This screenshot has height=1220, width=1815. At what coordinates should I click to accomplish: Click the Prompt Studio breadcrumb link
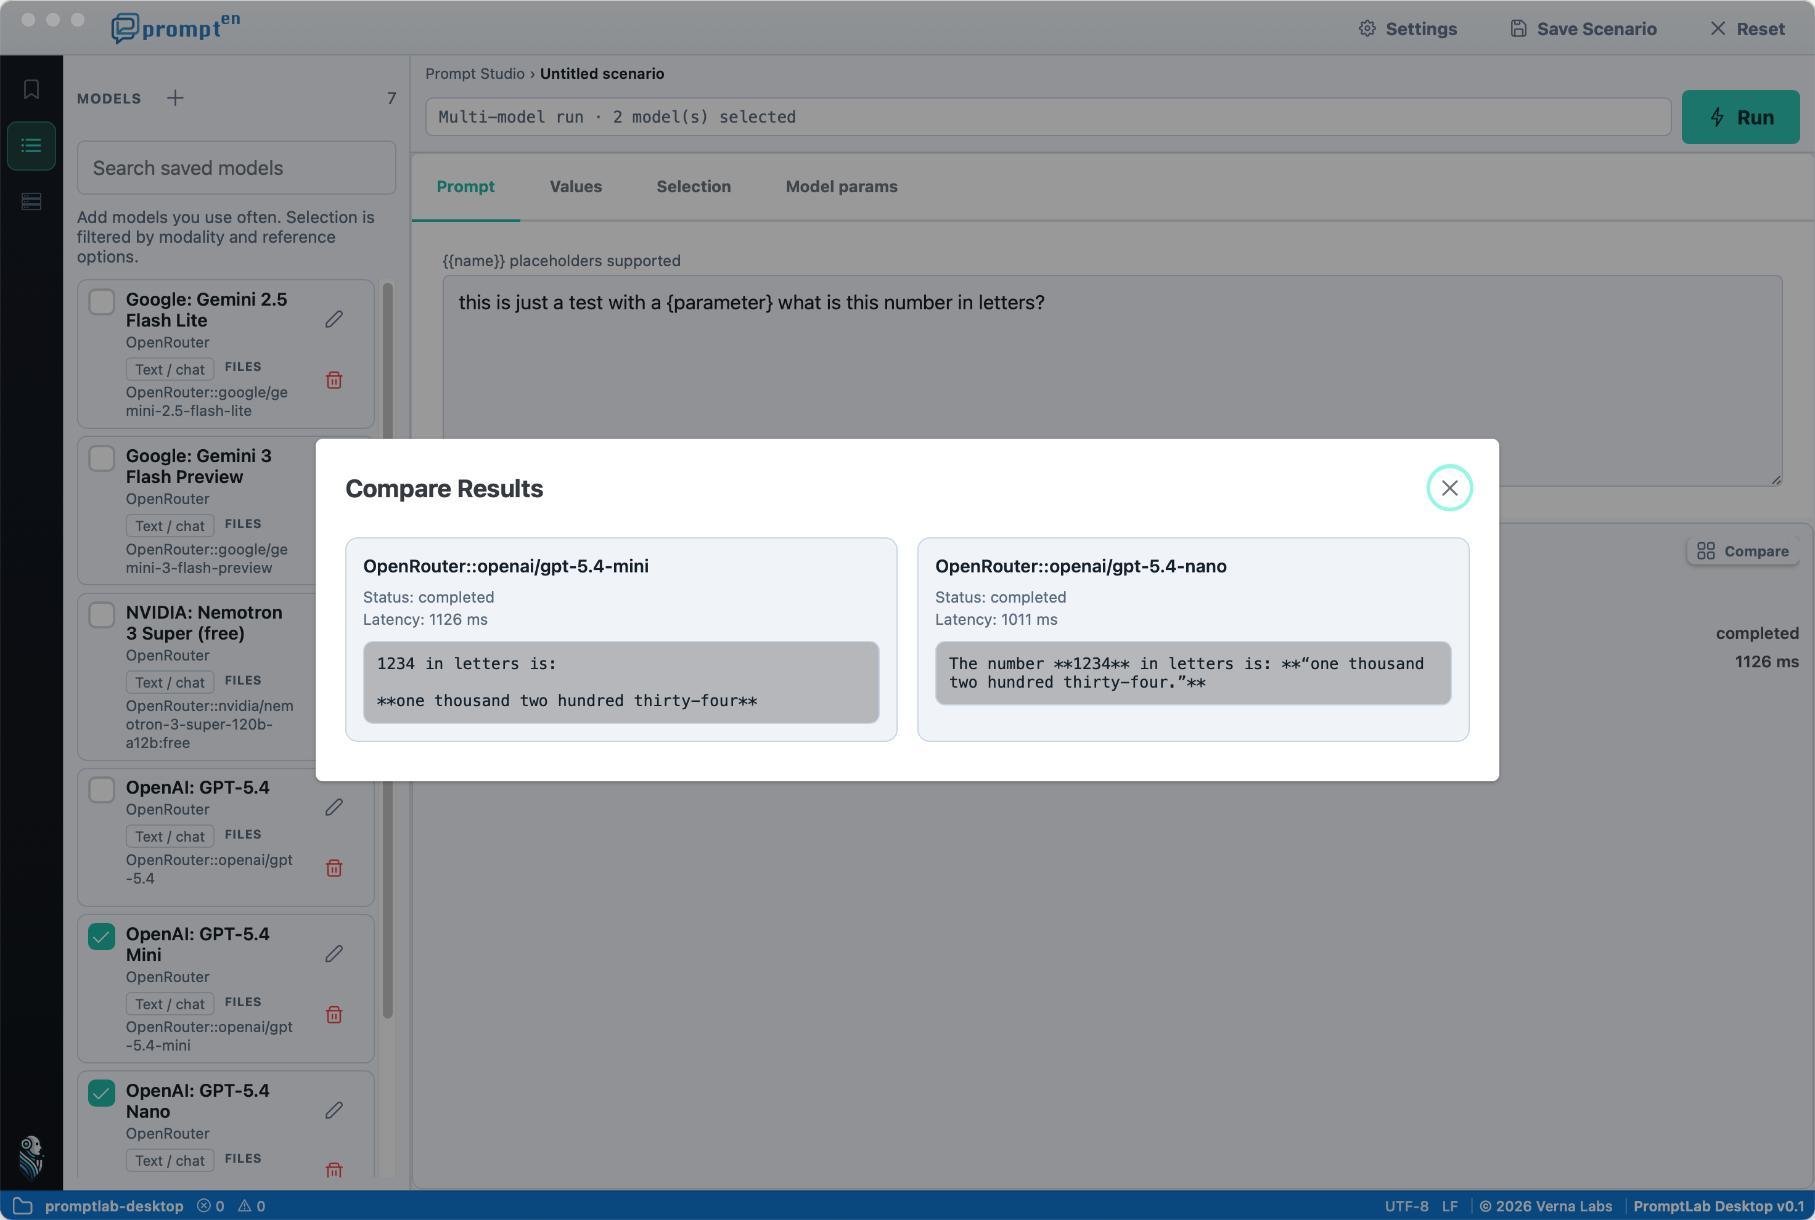click(475, 74)
